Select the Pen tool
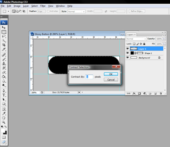The height and width of the screenshot is (147, 170). tap(4, 91)
